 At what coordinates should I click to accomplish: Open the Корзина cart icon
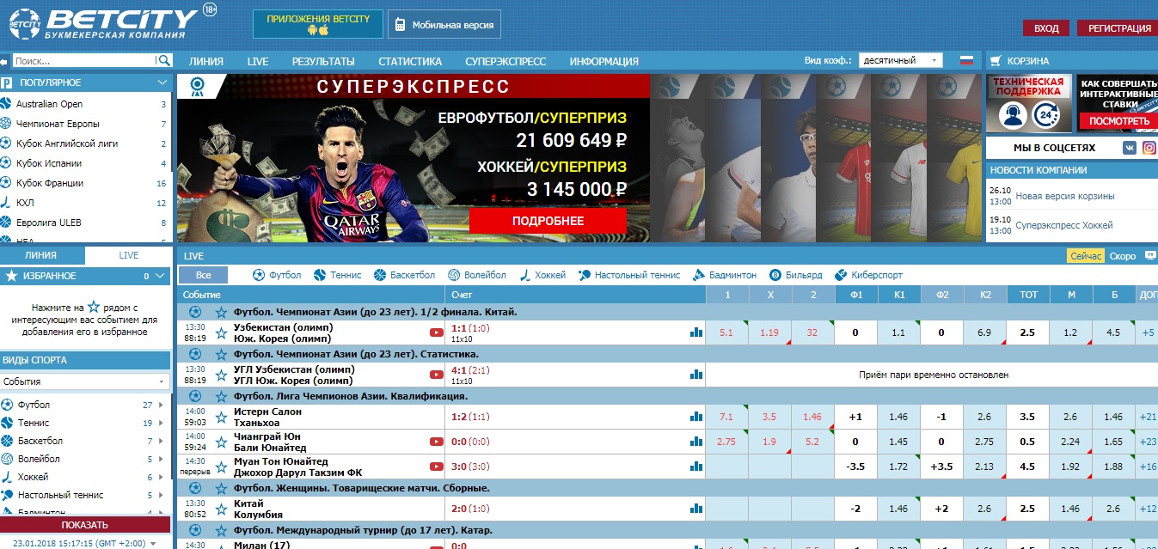996,61
